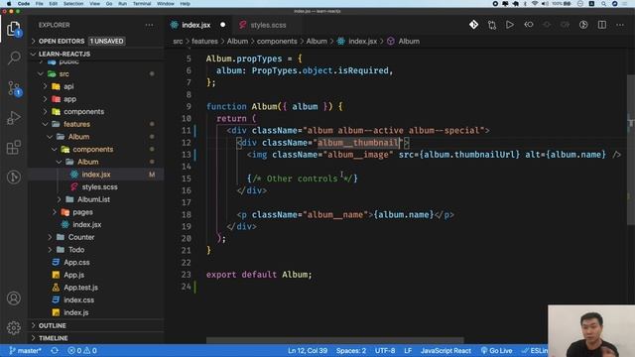Viewport: 635px width, 357px height.
Task: Open Accounts menu in activity bar
Action: coord(14,298)
